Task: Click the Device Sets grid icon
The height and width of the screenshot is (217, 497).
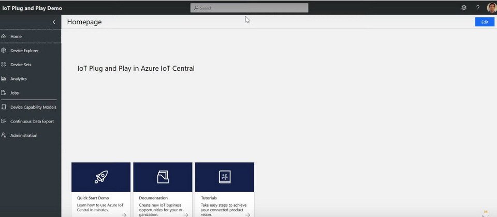Action: pos(4,65)
